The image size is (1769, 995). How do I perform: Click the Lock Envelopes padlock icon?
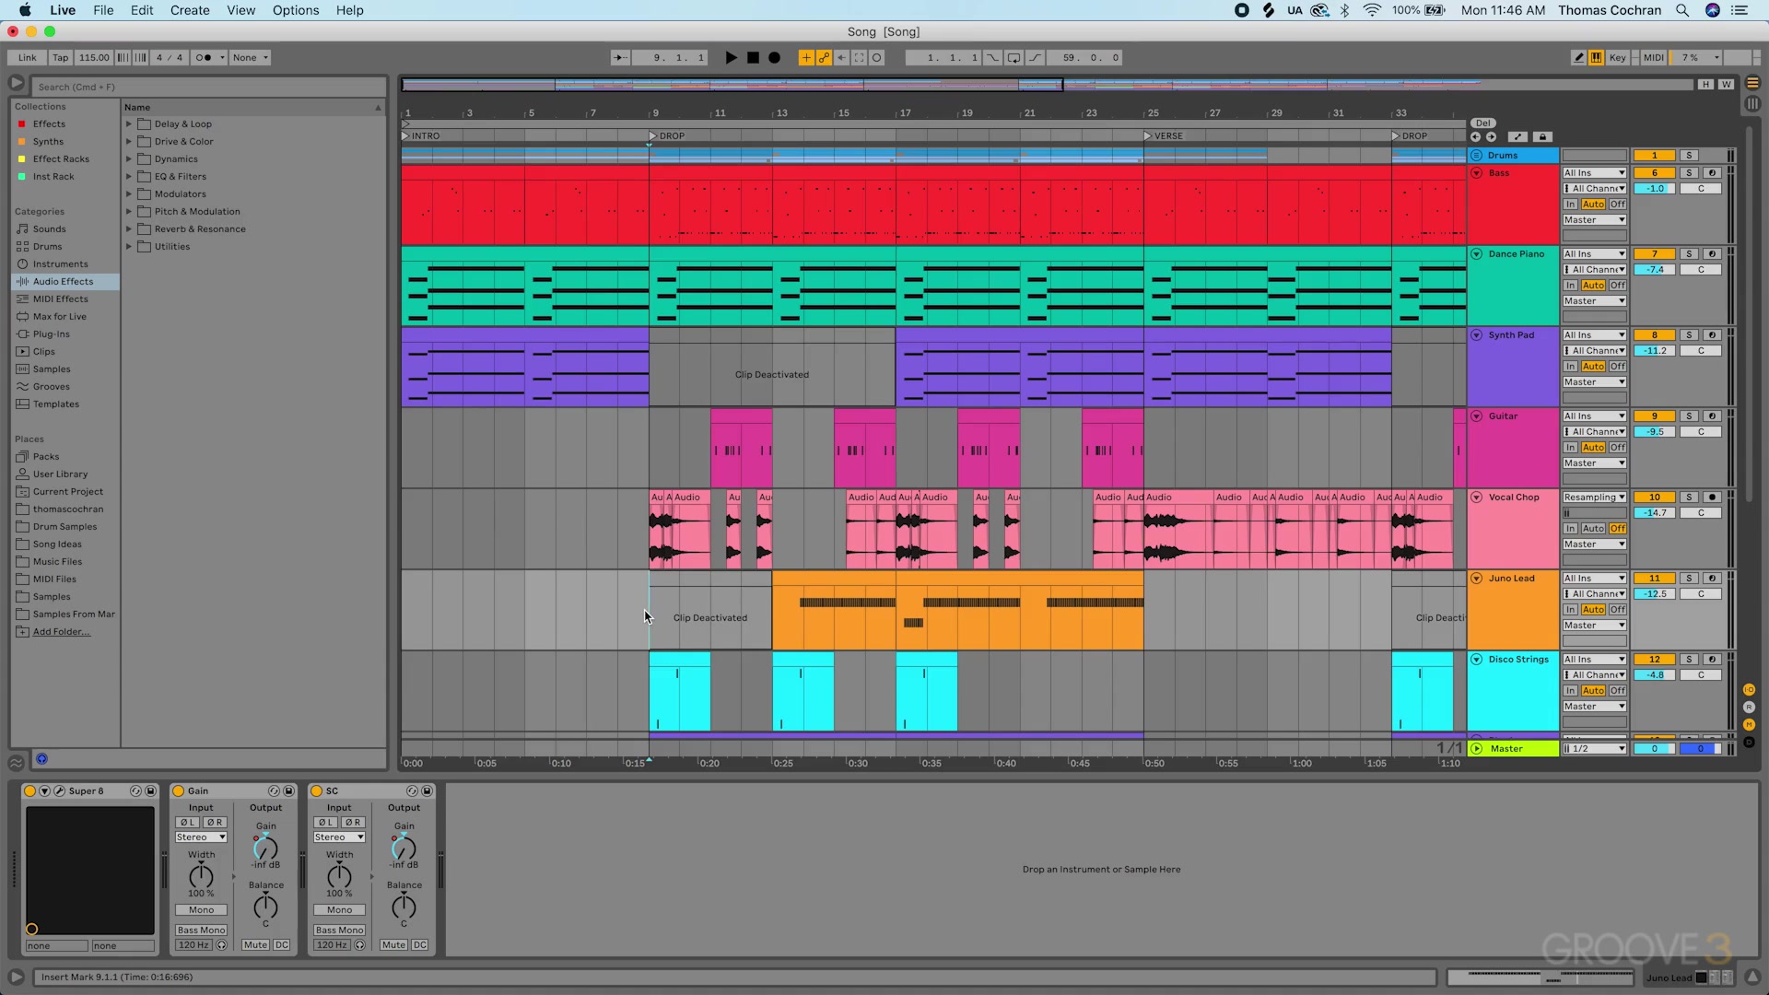pos(1542,136)
